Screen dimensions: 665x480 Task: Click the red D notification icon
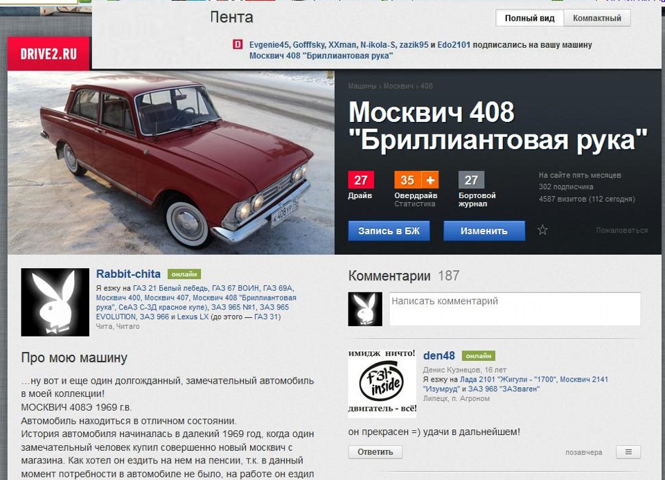click(x=238, y=44)
